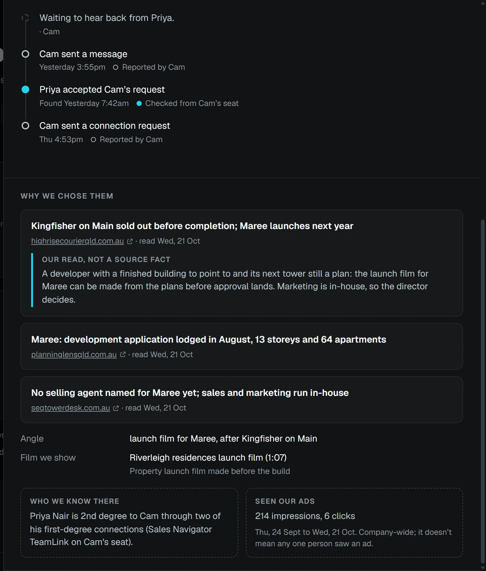Screen dimensions: 486x571
Task: Open external link icon beside seqtowerdesk.com.au
Action: click(116, 408)
